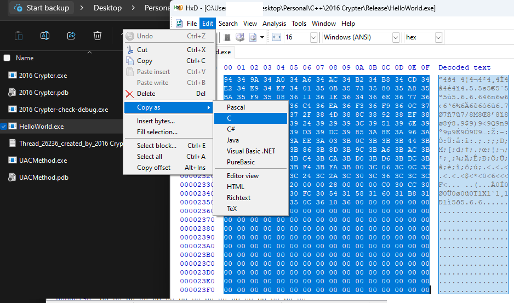Open the Help menu

pos(348,23)
